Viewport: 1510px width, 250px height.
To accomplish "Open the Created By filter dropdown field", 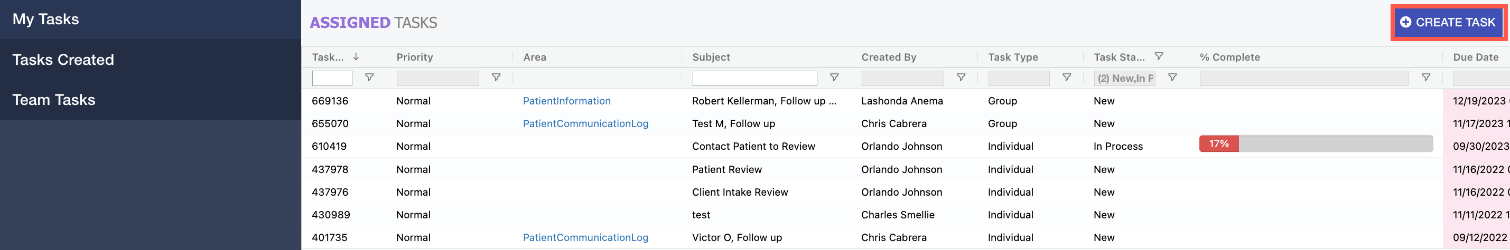I will coord(903,78).
